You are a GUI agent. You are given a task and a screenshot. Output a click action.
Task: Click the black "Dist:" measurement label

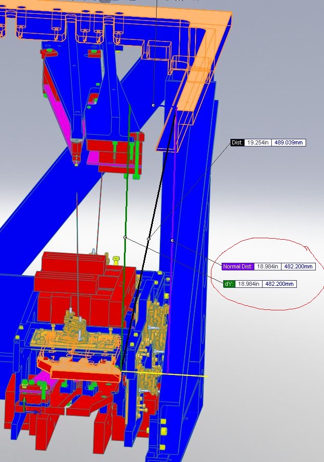[237, 142]
